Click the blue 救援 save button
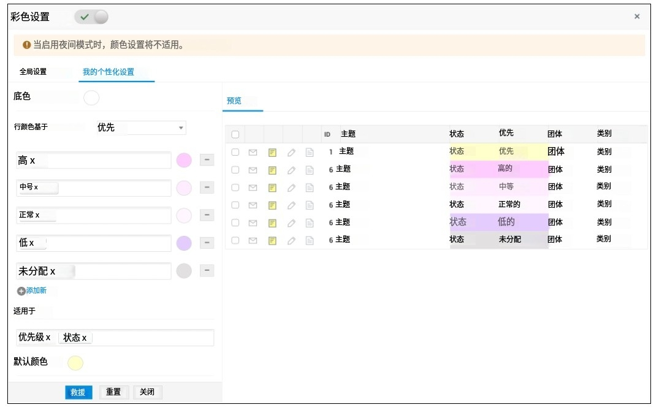Screen dimensions: 659x410 click(78, 392)
